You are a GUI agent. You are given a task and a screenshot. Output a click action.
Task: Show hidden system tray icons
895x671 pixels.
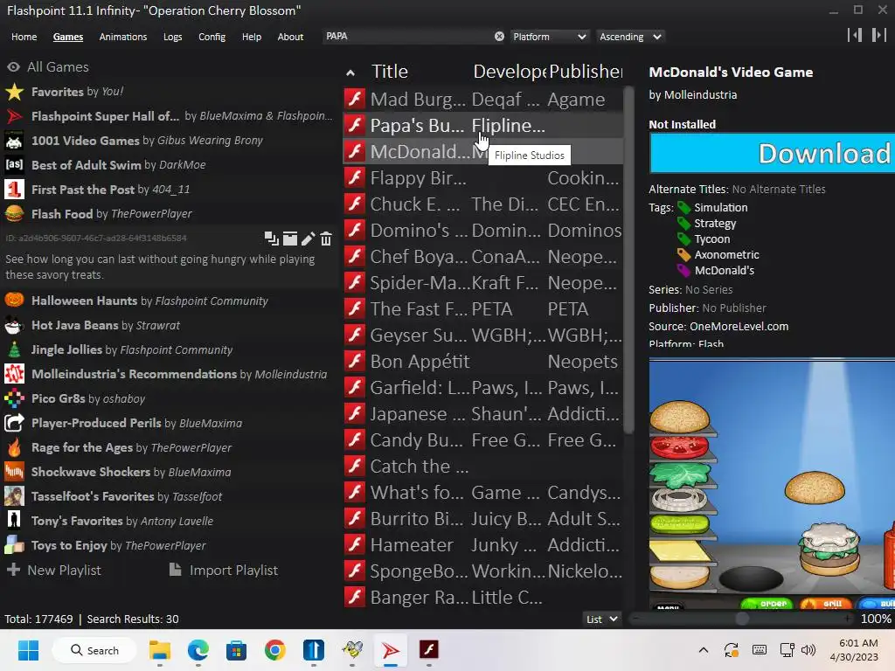pyautogui.click(x=704, y=650)
